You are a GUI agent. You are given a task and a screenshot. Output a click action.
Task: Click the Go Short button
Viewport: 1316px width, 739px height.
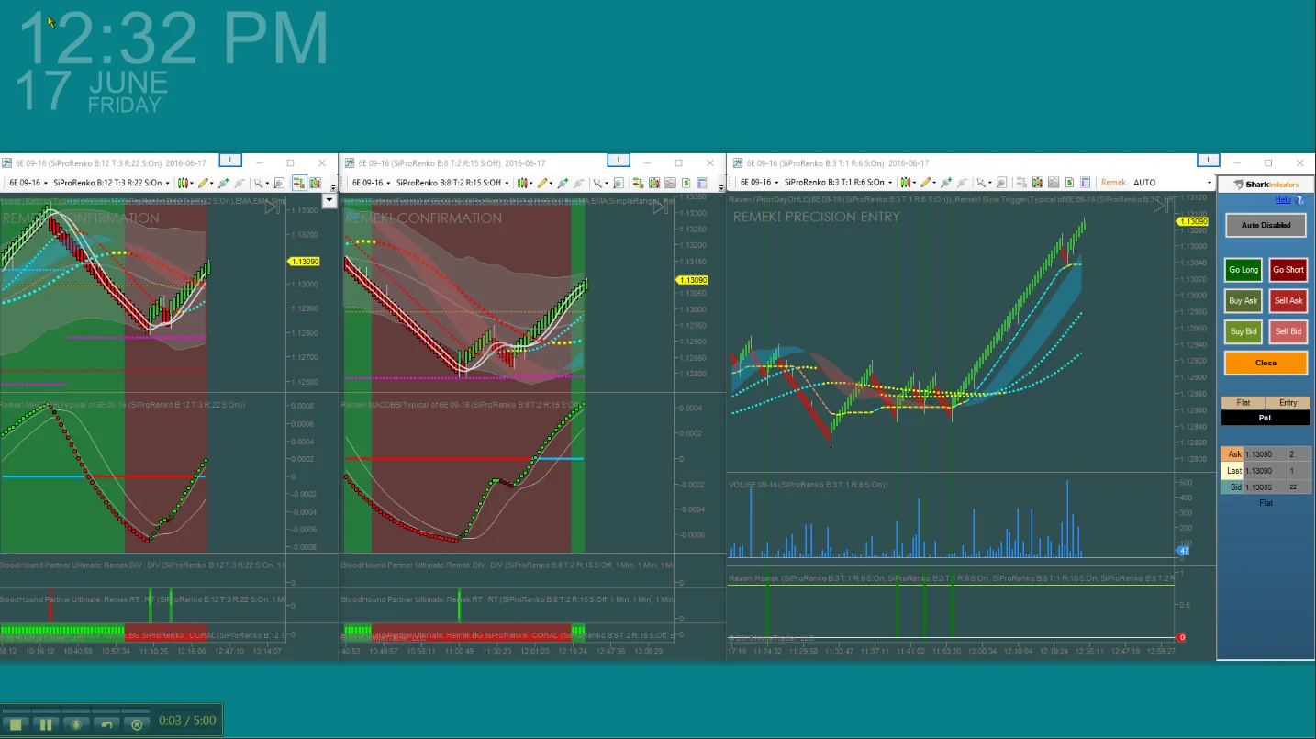tap(1288, 270)
